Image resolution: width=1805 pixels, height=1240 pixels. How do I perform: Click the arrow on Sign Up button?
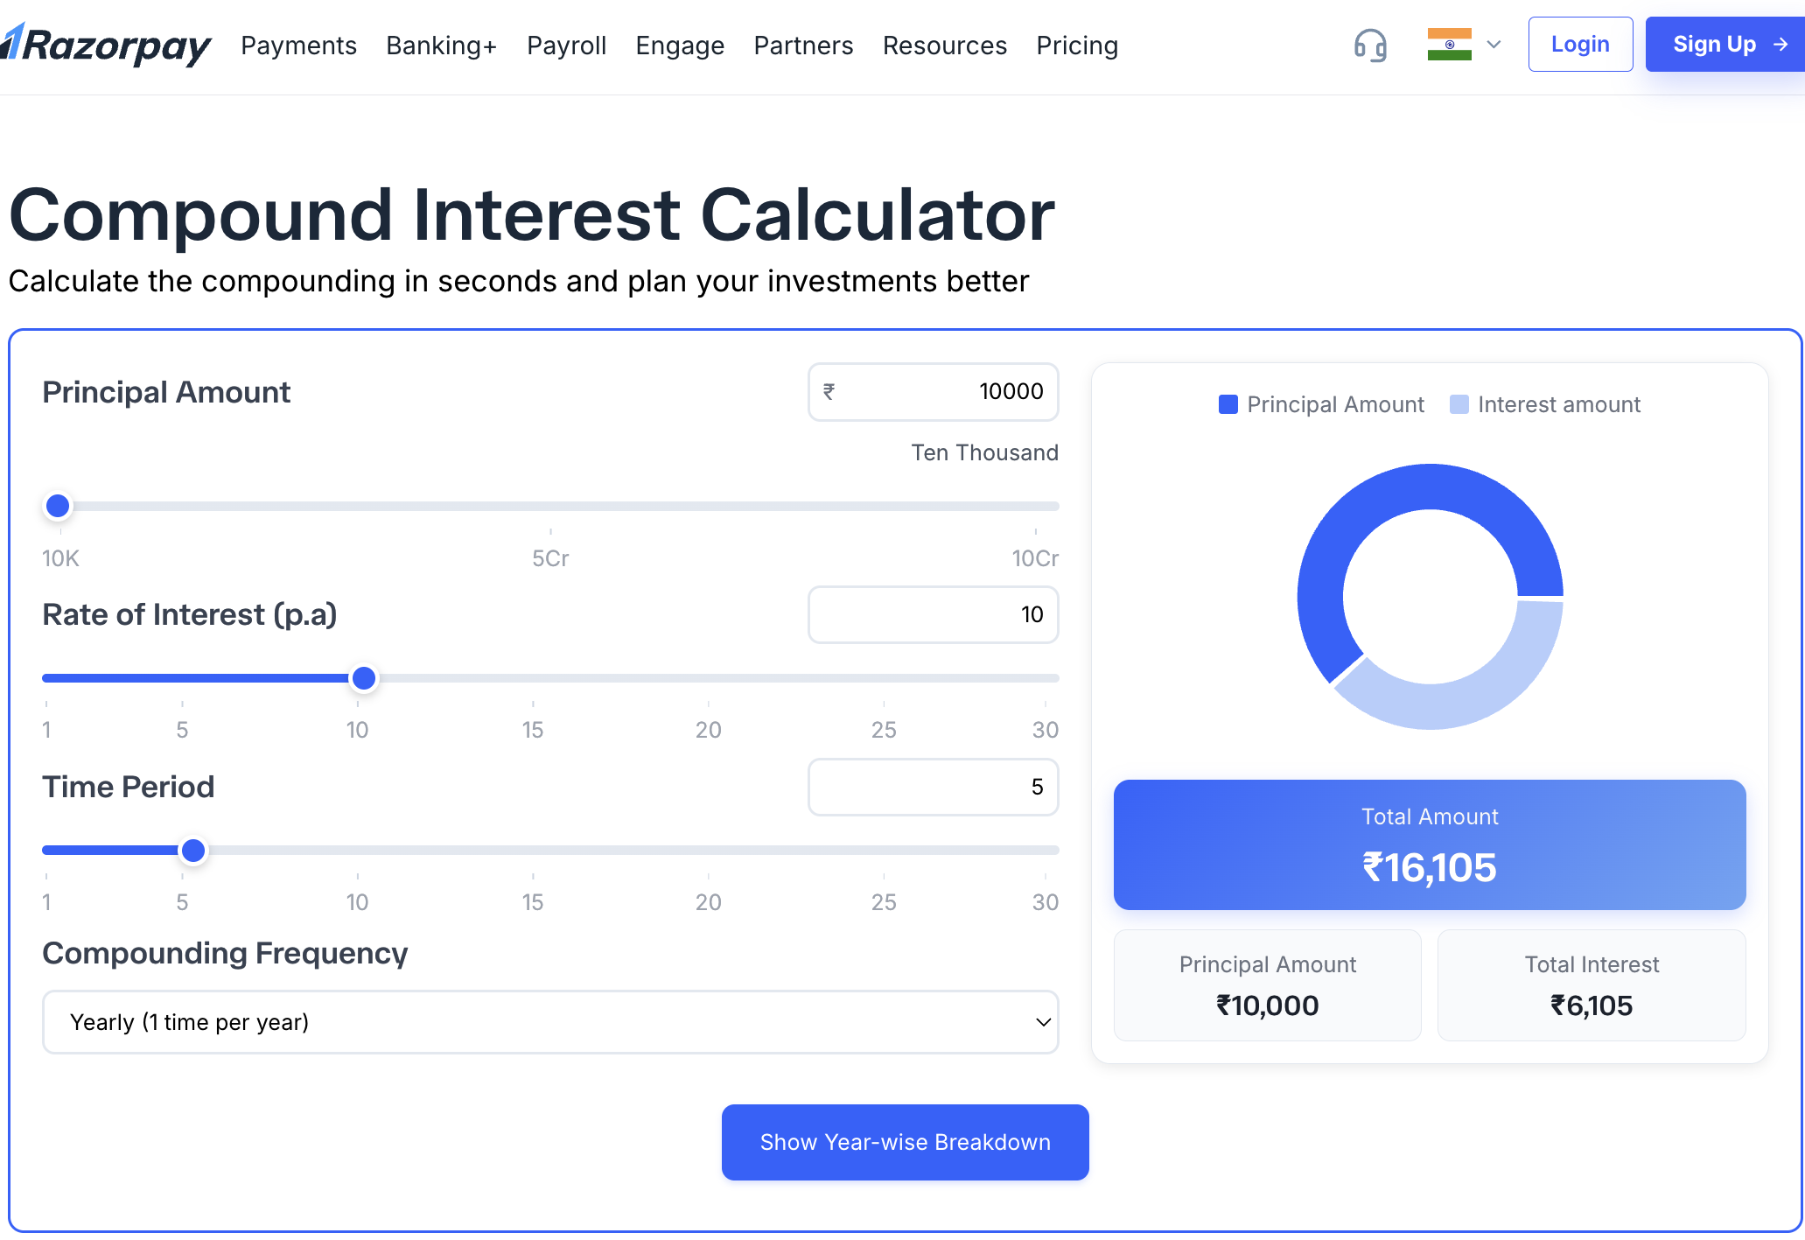tap(1781, 45)
